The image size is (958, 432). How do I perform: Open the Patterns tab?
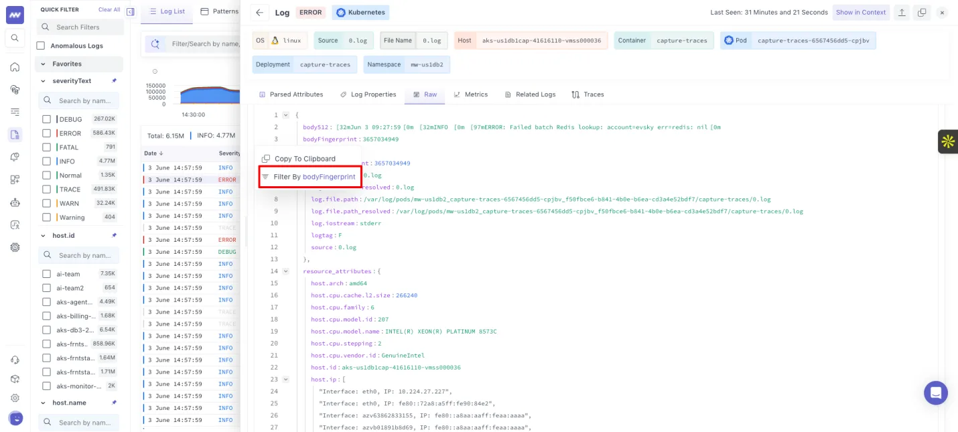pos(220,11)
